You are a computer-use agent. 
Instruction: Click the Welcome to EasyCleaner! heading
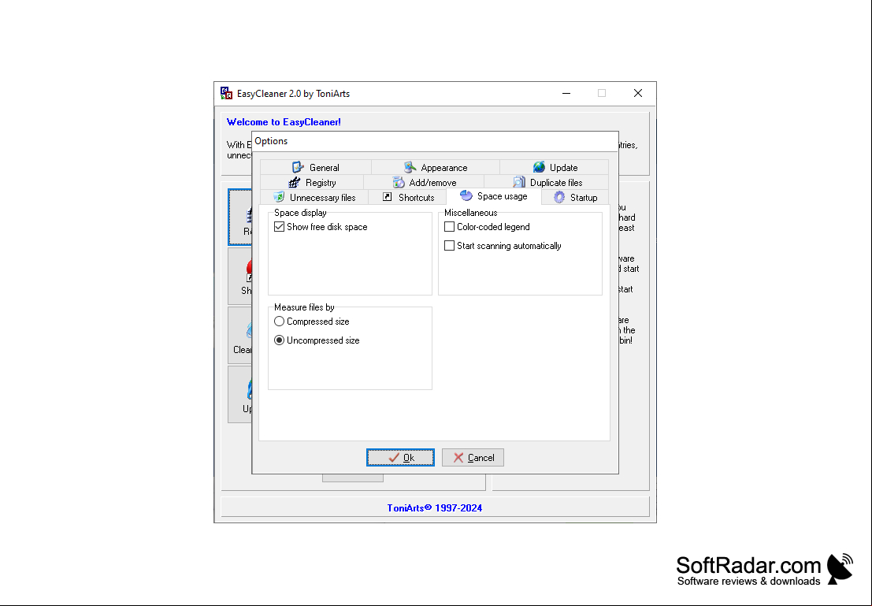284,122
